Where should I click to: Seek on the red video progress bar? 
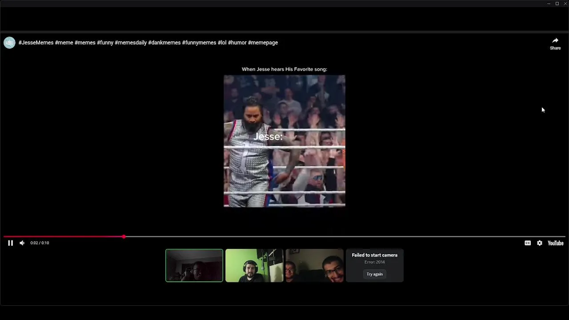click(x=284, y=236)
